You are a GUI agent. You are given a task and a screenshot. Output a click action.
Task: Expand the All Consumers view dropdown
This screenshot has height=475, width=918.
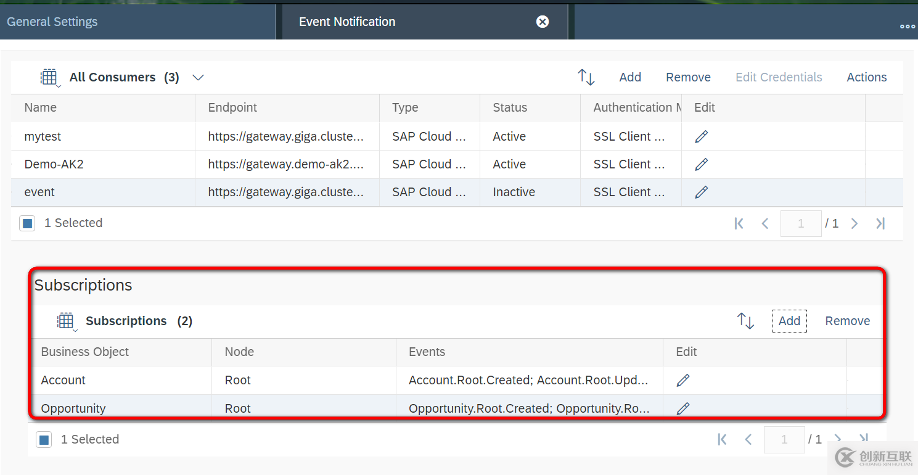click(198, 77)
